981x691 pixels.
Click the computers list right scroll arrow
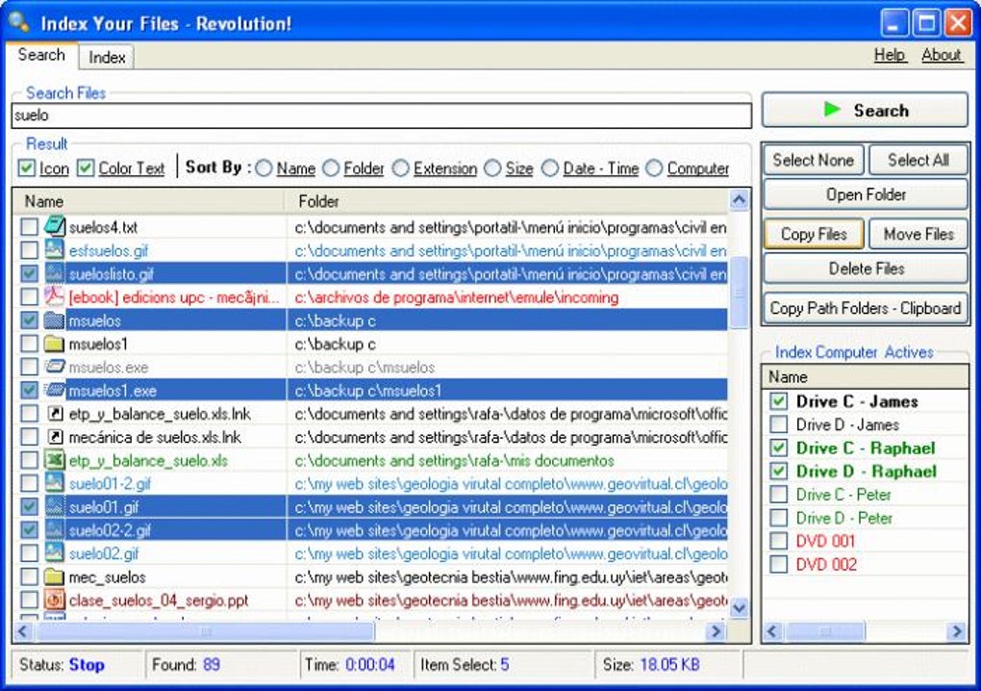click(957, 631)
